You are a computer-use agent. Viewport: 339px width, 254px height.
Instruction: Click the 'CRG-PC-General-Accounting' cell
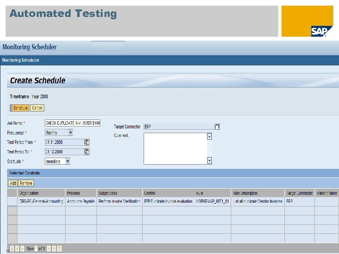41,201
